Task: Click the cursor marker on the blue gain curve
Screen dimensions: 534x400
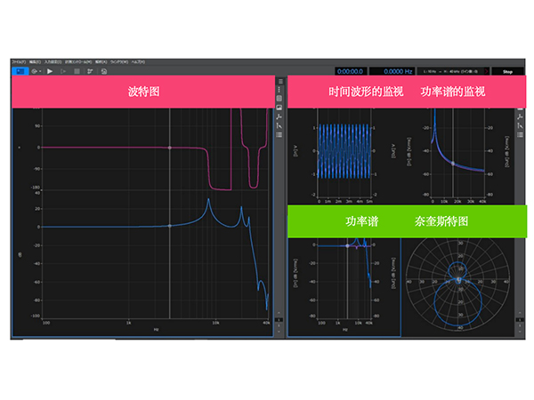Action: [169, 226]
